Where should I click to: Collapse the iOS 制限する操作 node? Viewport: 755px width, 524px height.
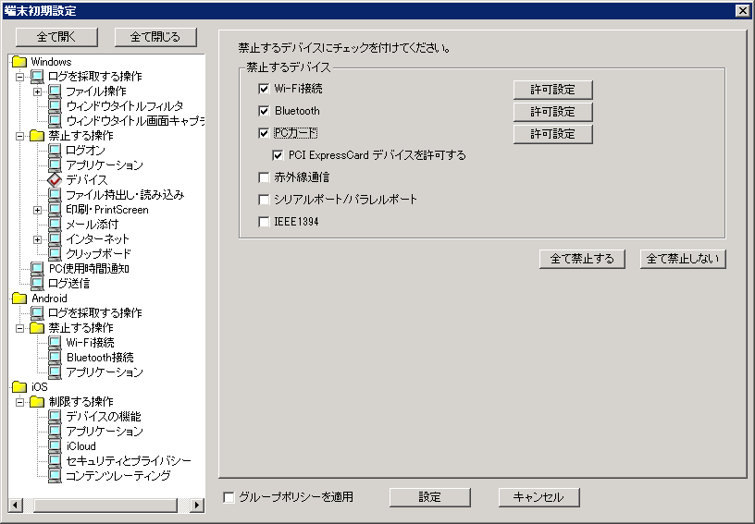19,402
